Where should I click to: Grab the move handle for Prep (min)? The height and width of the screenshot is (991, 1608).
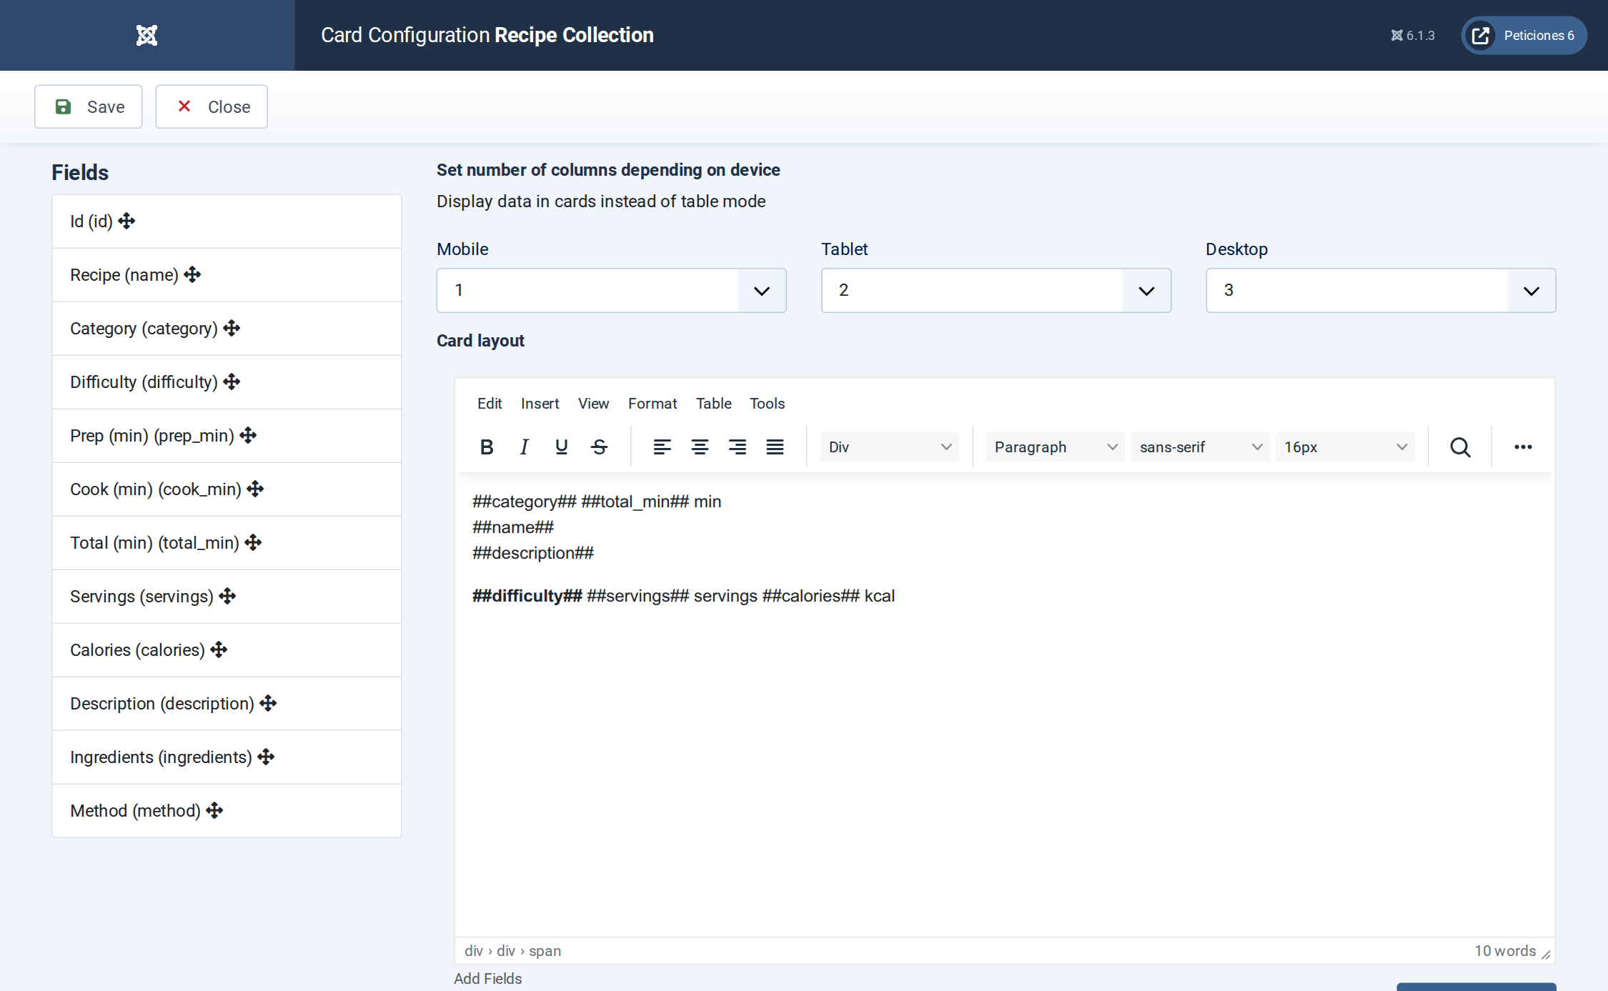pyautogui.click(x=249, y=435)
